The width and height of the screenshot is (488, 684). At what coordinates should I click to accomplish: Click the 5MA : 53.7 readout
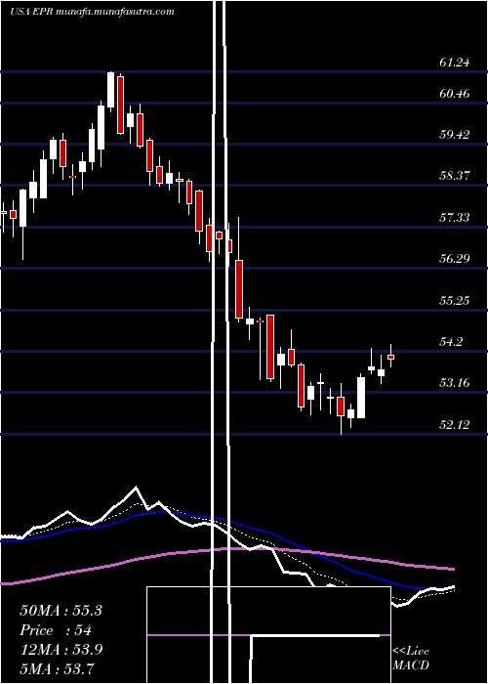[x=57, y=668]
